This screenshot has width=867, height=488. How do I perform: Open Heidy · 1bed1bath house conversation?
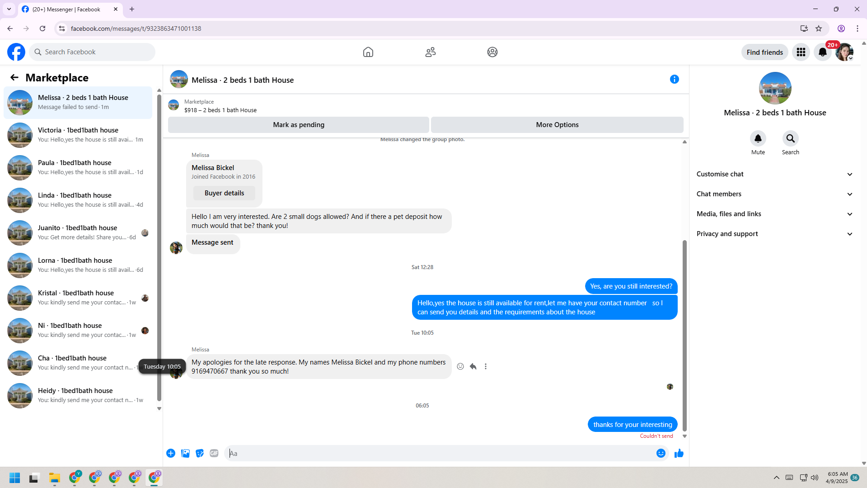(x=78, y=396)
